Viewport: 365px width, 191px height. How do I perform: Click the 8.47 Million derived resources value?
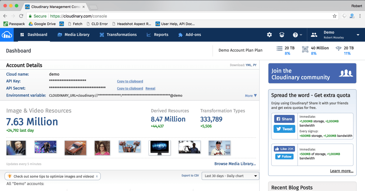(168, 119)
